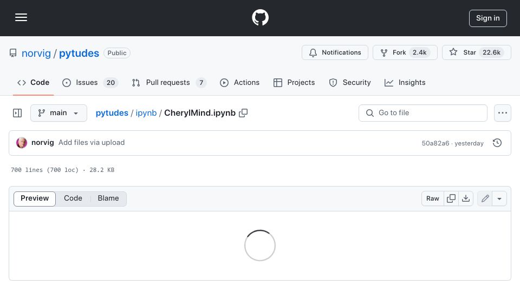Open the norvig owner profile link

(36, 54)
